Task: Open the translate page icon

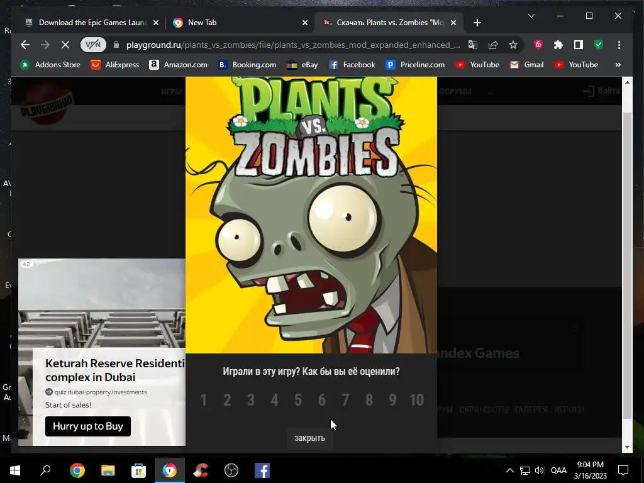Action: click(x=473, y=45)
